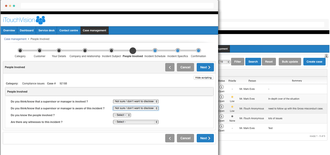Open the rows-per-page 15 dropdown in back window

[224, 62]
